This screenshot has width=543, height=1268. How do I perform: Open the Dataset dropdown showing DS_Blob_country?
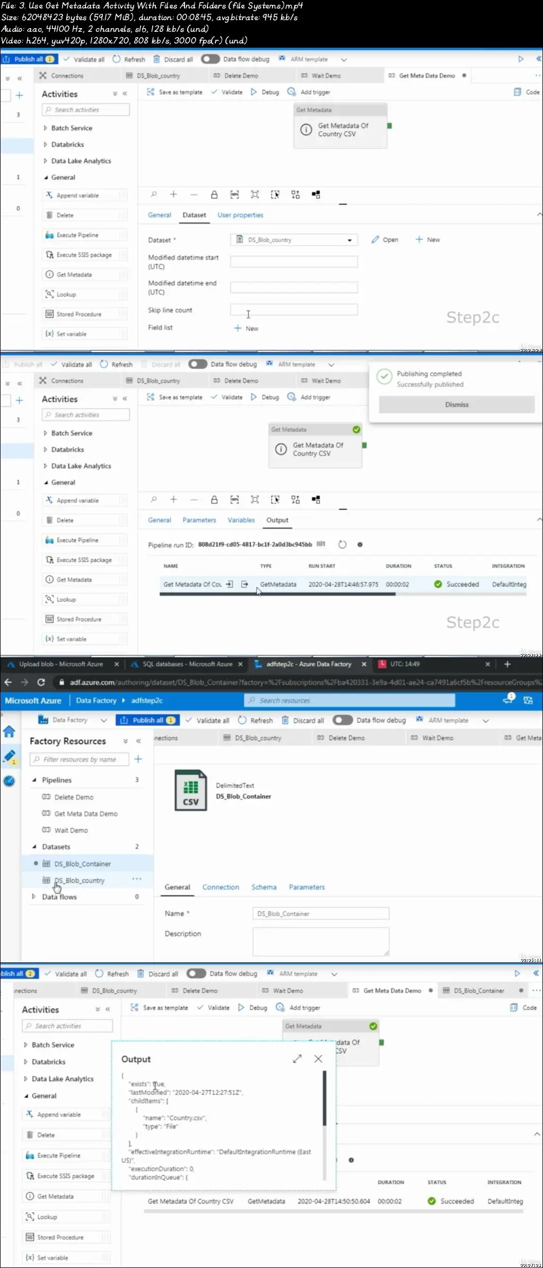[294, 240]
